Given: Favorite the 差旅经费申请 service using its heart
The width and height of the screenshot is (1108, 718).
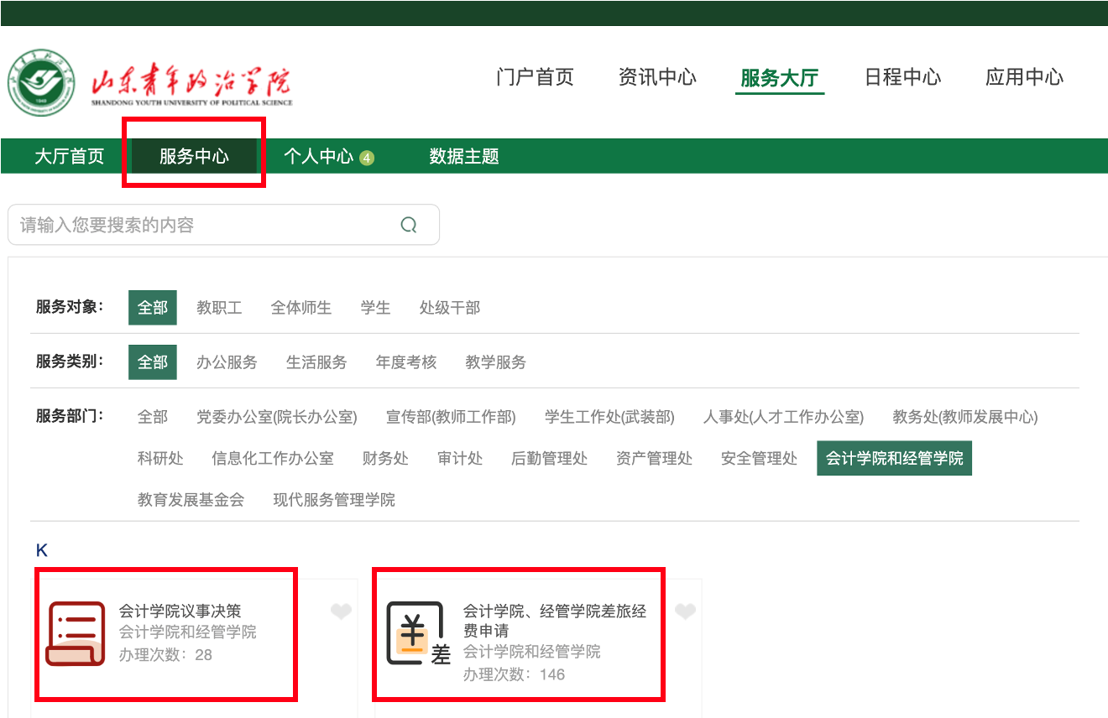Looking at the screenshot, I should point(686,611).
